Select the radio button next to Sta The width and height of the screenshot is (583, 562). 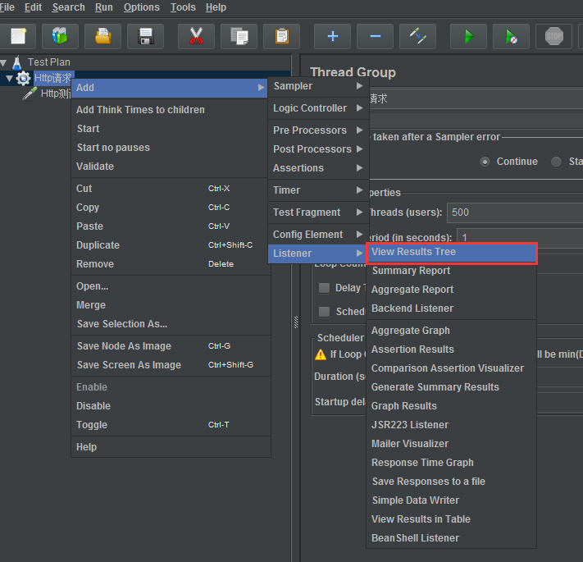(x=556, y=162)
